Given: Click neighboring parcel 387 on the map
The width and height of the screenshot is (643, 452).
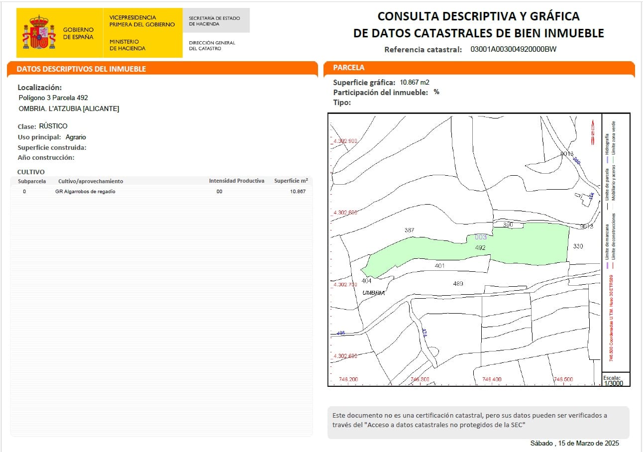Looking at the screenshot, I should 409,230.
